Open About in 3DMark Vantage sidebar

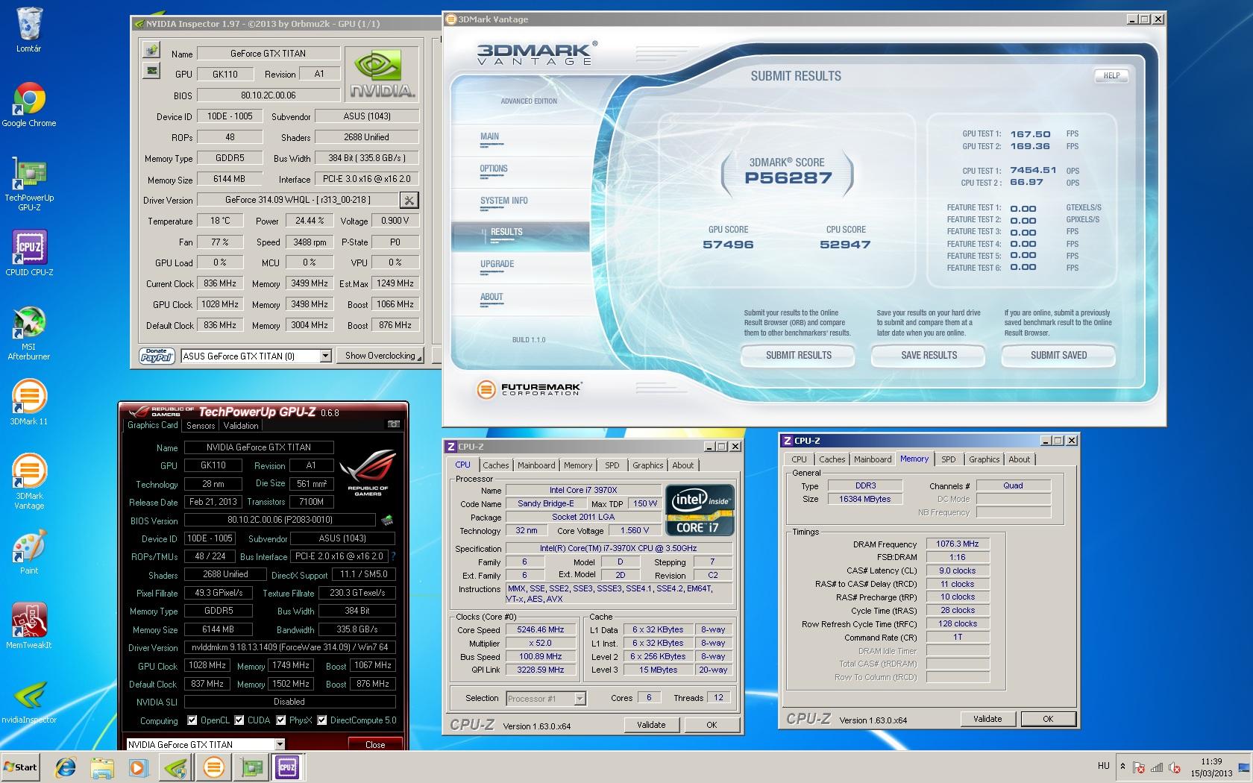pyautogui.click(x=492, y=297)
